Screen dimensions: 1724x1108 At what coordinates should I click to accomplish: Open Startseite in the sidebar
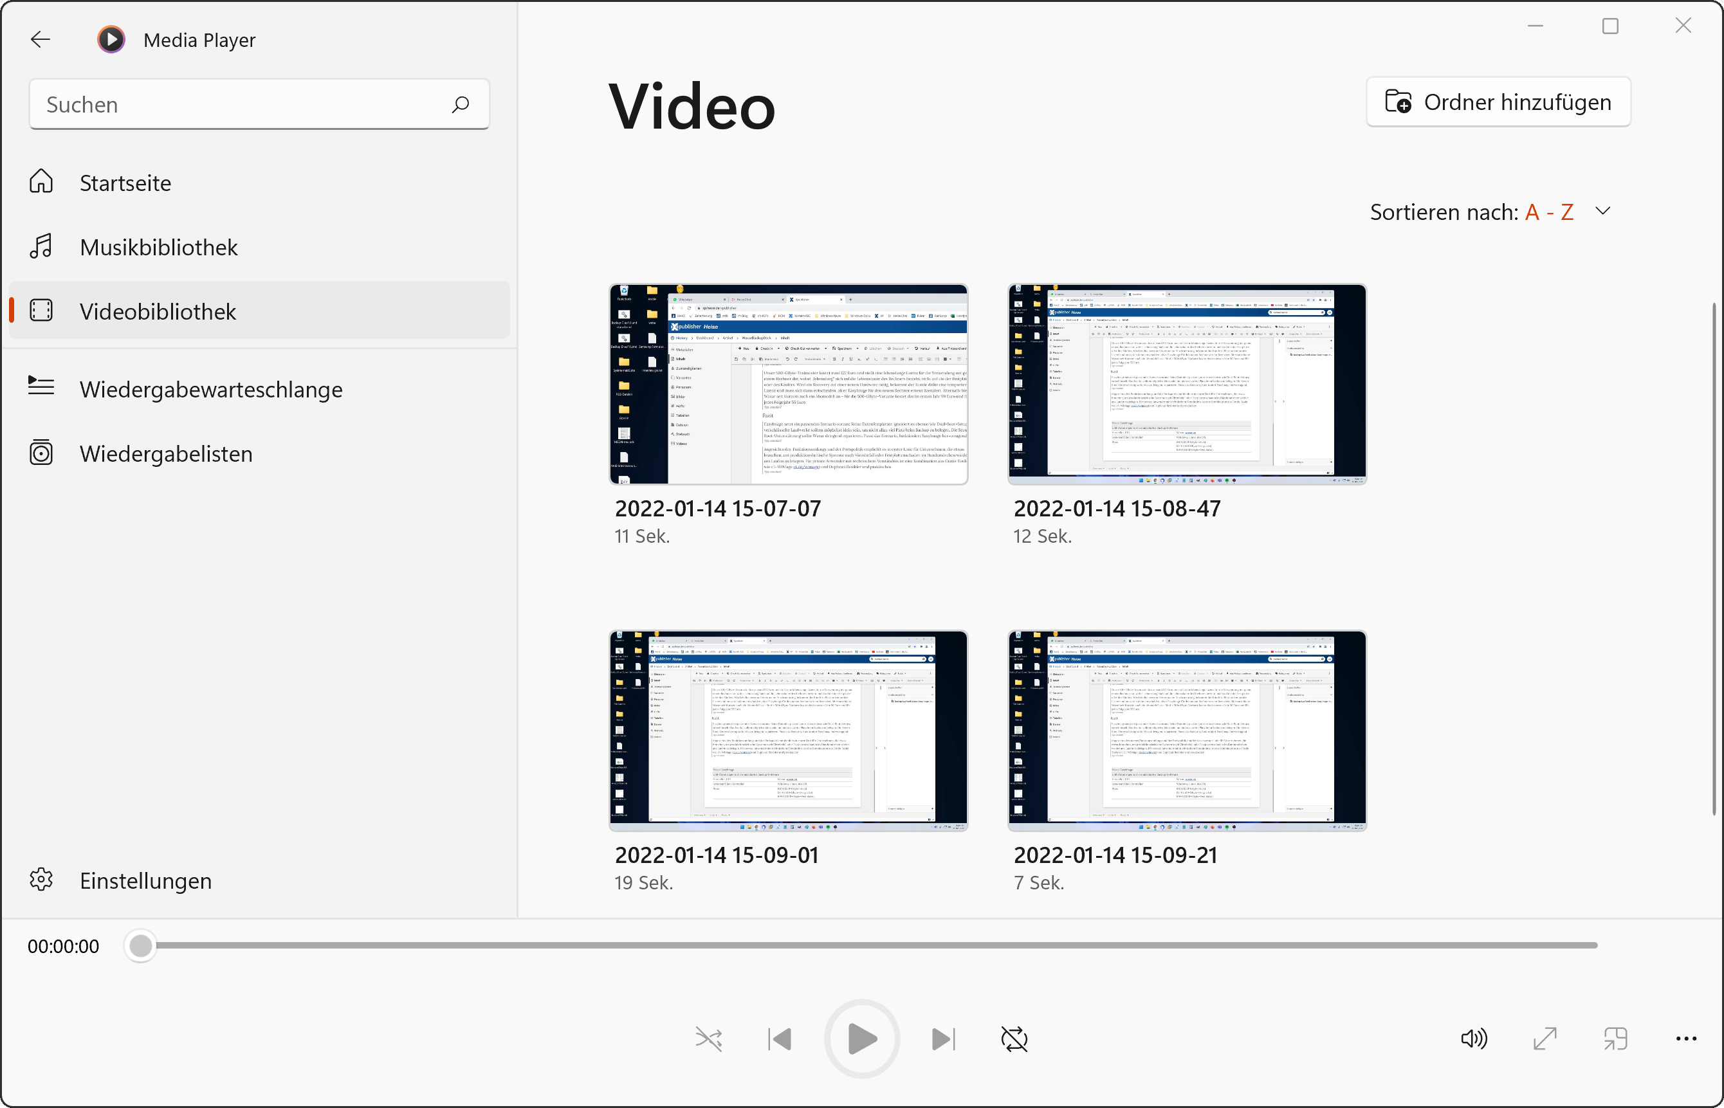[x=125, y=183]
